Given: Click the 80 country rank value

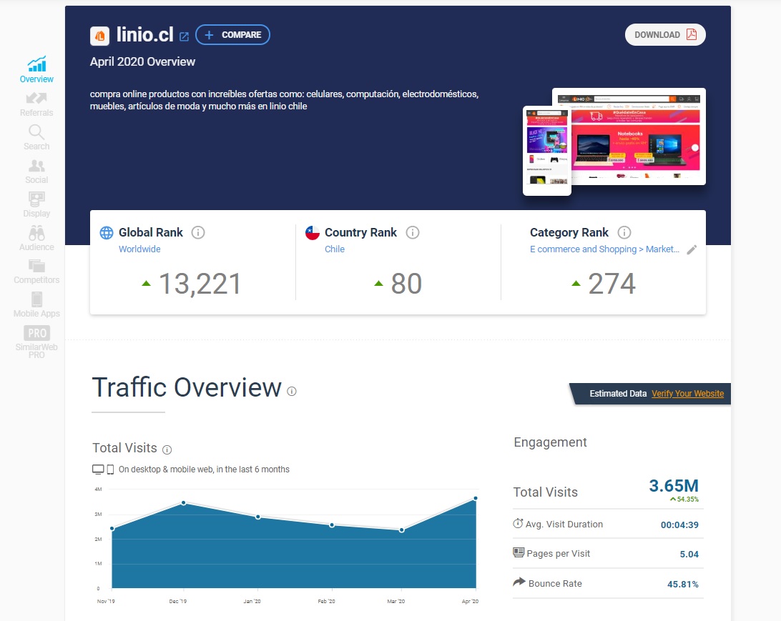Looking at the screenshot, I should tap(406, 284).
